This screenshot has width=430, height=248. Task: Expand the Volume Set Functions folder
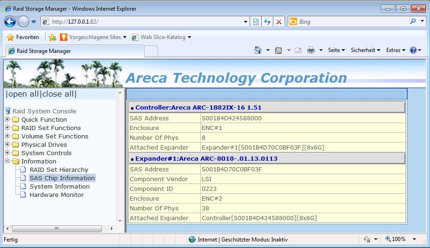tap(7, 136)
